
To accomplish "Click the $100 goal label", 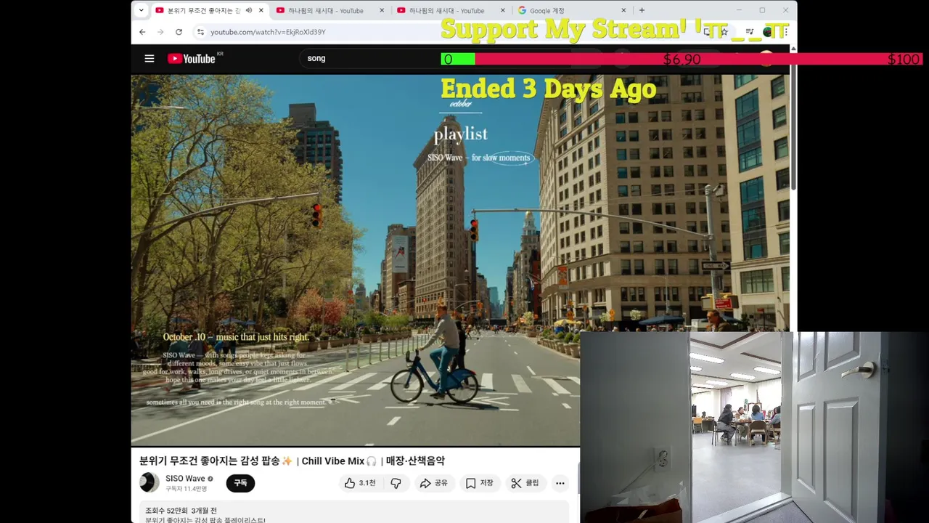I will 904,59.
